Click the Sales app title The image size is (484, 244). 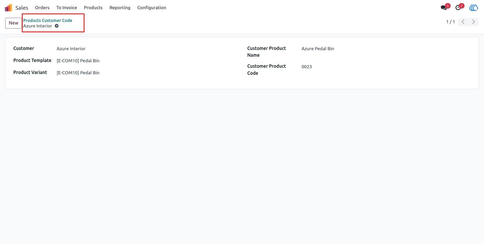(22, 8)
